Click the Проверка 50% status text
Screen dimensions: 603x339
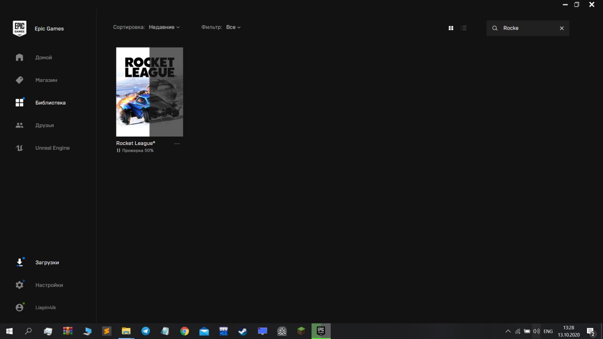[138, 151]
